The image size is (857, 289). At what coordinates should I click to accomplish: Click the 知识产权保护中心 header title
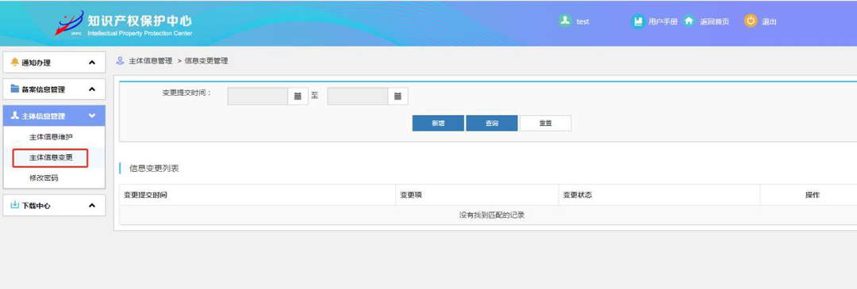coord(140,21)
